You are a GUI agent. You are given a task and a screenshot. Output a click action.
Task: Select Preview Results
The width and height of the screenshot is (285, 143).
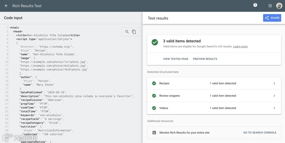tap(205, 59)
